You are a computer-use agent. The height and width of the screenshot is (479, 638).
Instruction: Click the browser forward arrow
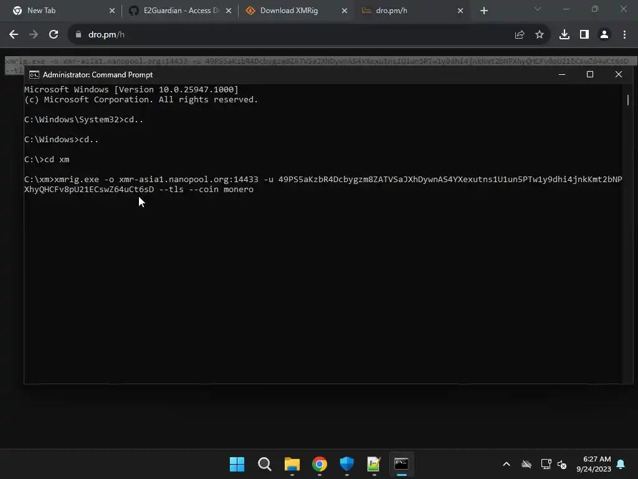tap(34, 35)
